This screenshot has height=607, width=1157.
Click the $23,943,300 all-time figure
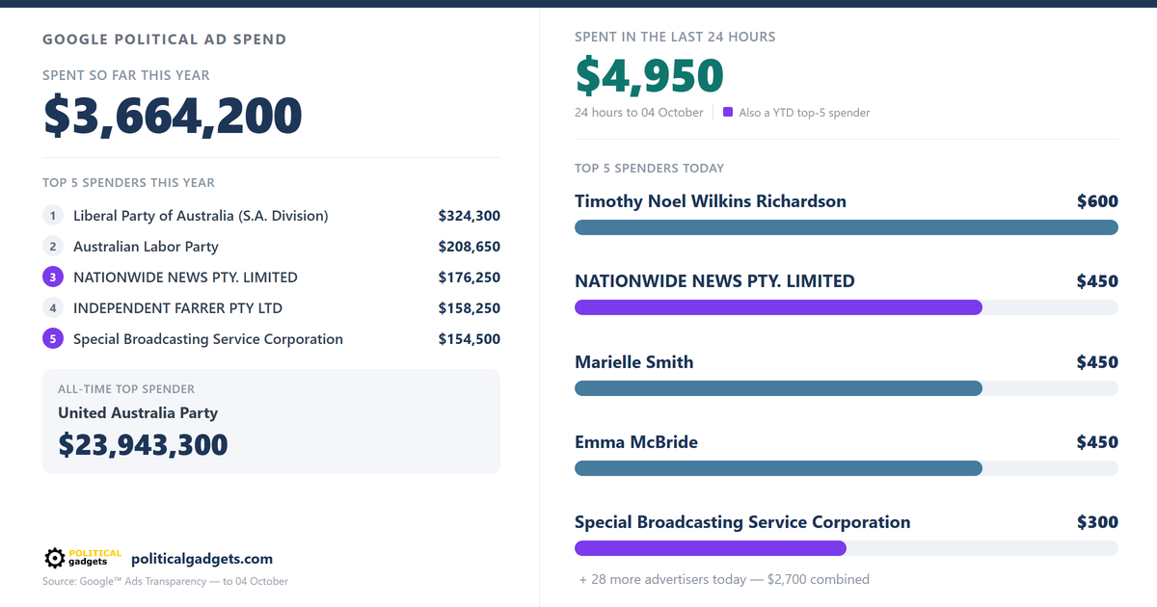143,445
